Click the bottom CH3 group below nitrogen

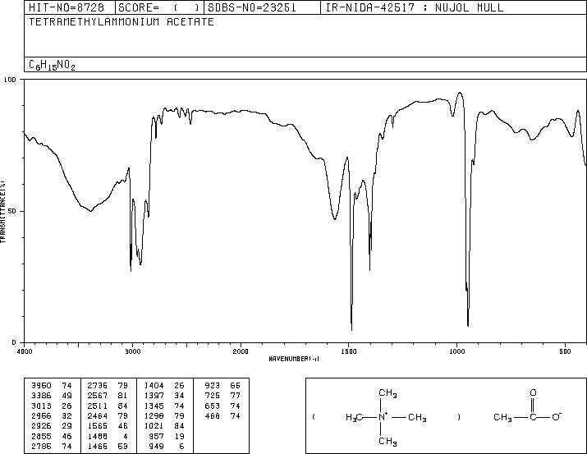388,442
